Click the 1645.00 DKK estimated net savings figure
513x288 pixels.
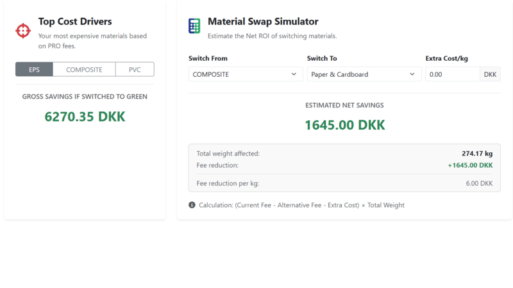point(344,125)
